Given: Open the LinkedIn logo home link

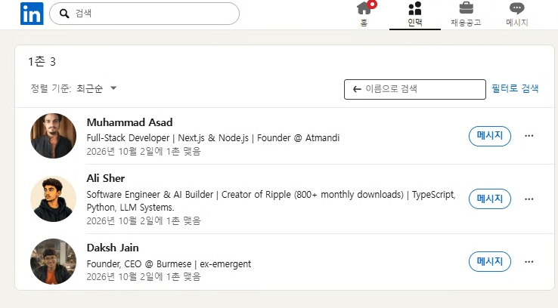Looking at the screenshot, I should point(32,14).
